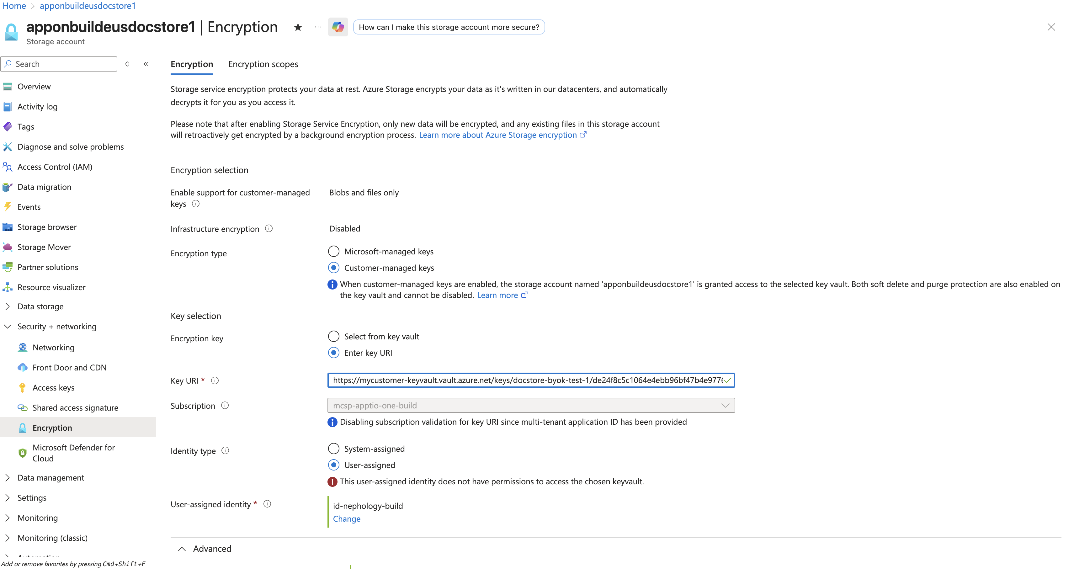This screenshot has height=569, width=1074.
Task: Switch to Encryption scopes tab
Action: tap(263, 64)
